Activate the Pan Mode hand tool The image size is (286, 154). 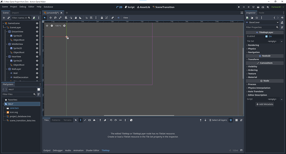coord(75,18)
